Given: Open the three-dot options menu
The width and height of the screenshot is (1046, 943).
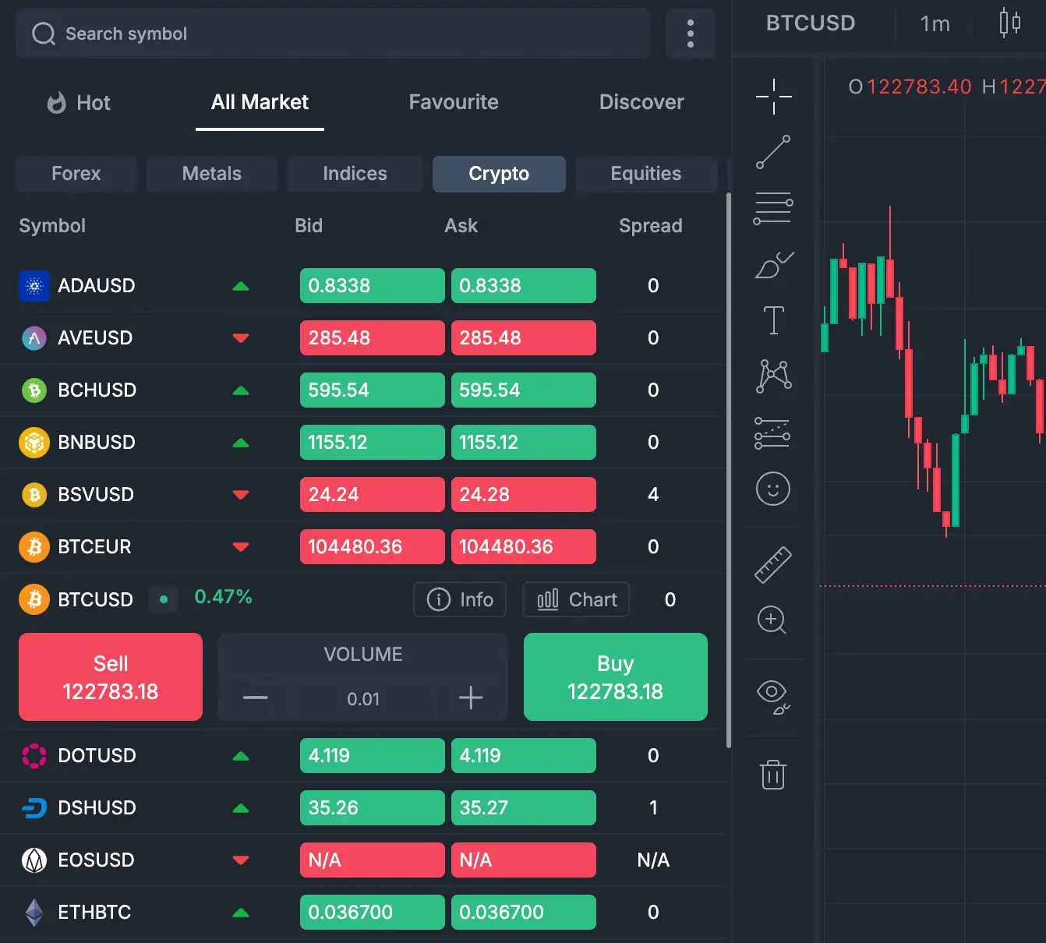Looking at the screenshot, I should [x=691, y=34].
